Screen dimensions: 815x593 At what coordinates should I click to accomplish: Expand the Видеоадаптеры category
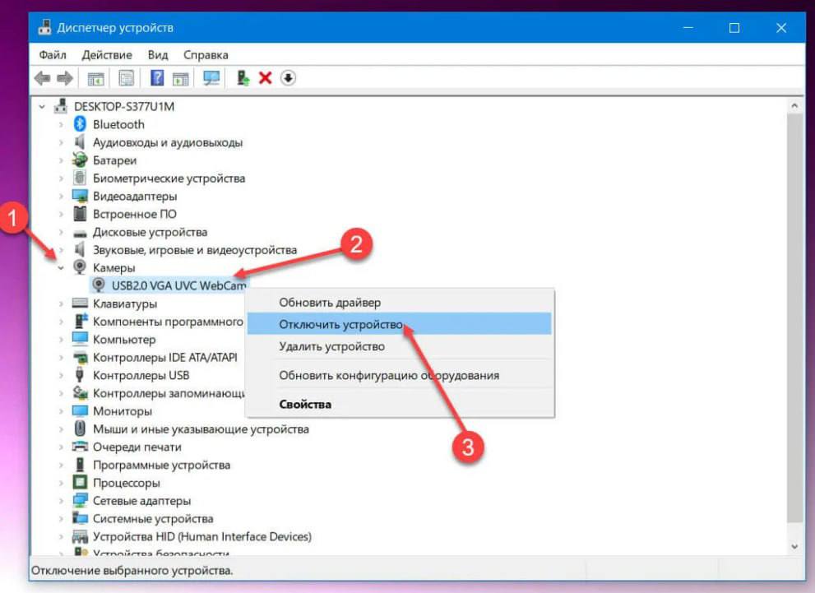(61, 197)
